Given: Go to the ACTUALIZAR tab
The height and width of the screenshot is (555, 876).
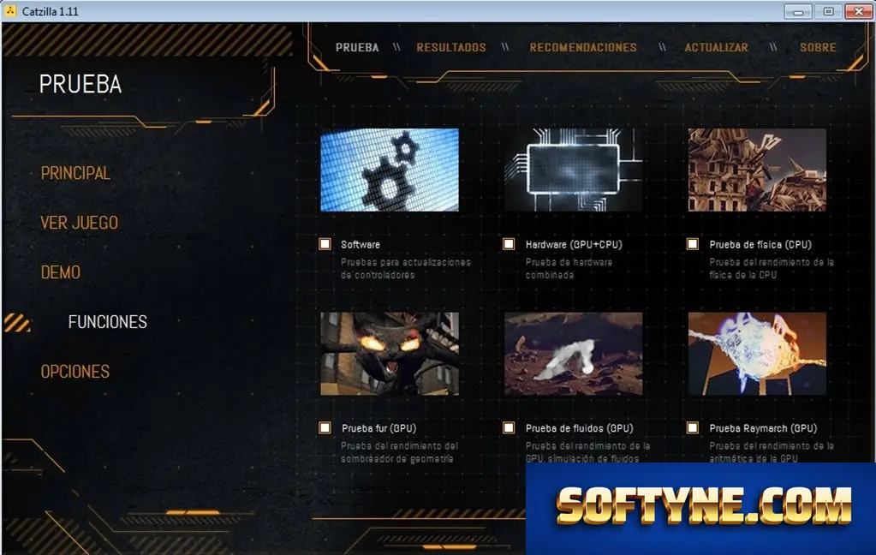Looking at the screenshot, I should (x=716, y=47).
